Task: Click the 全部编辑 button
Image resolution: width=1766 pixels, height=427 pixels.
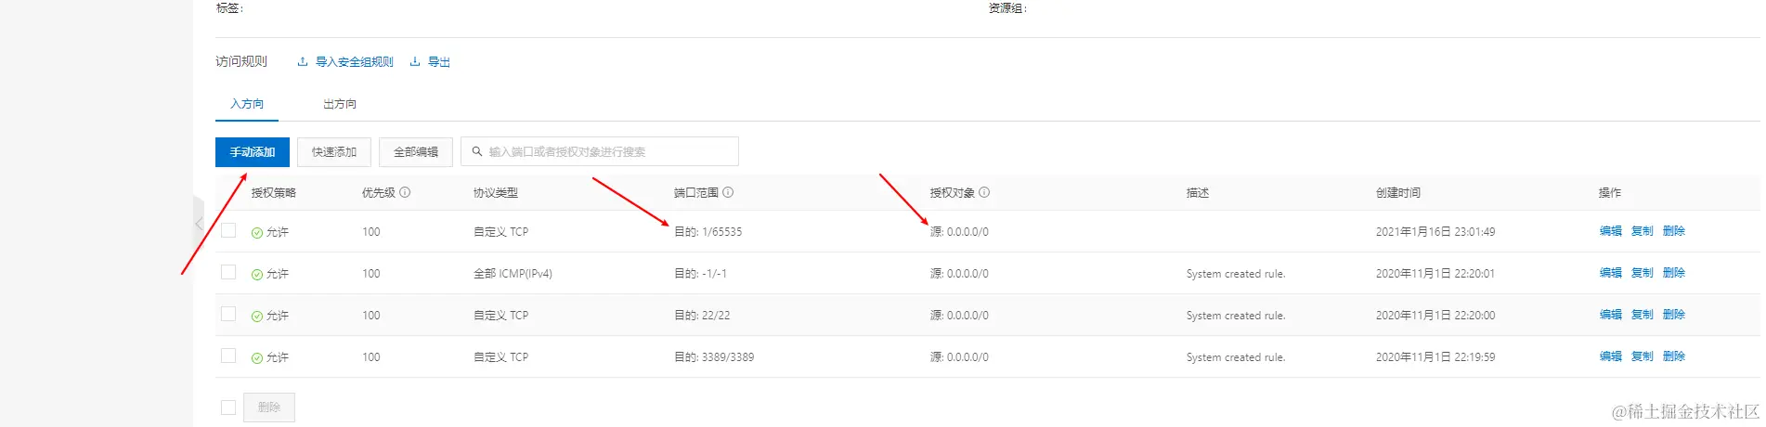Action: click(x=416, y=152)
